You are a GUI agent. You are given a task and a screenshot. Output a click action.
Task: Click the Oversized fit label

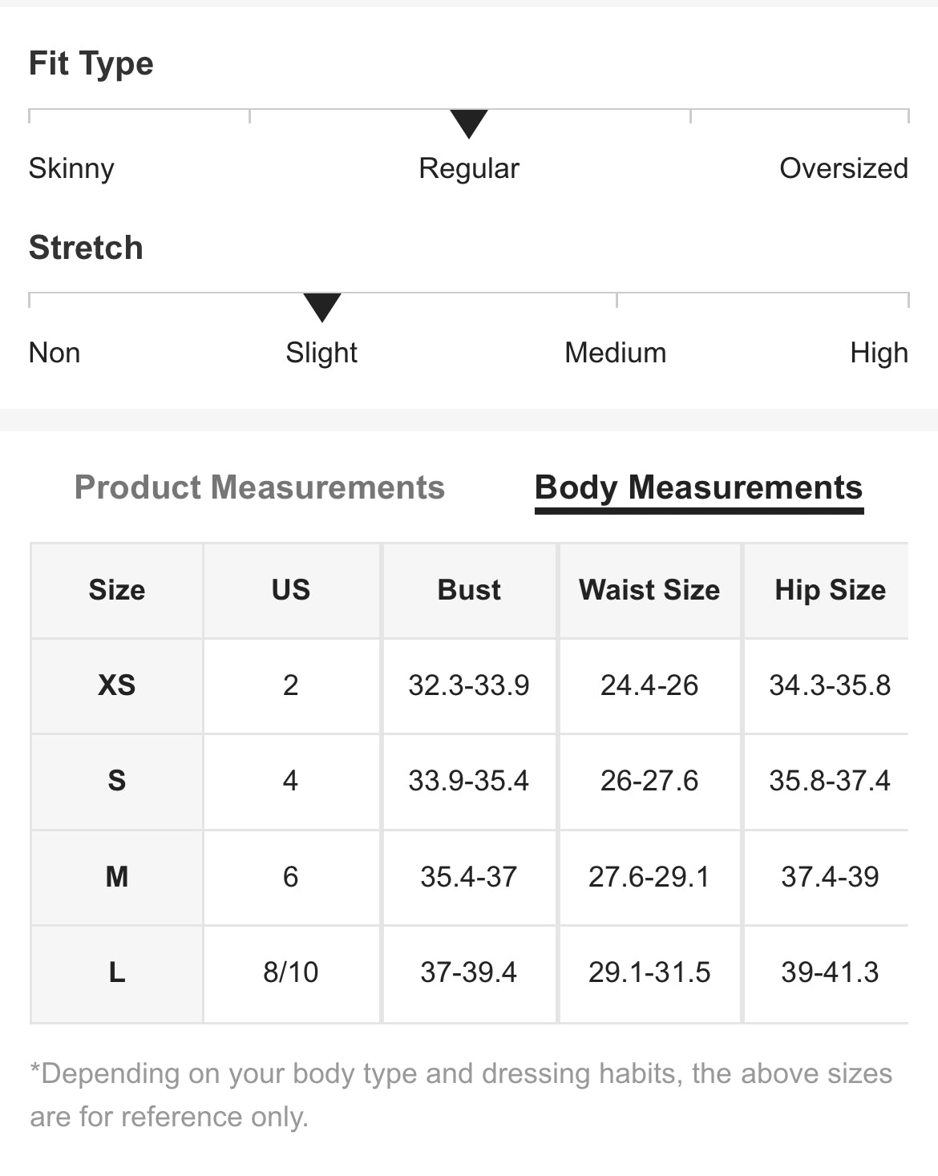pos(843,168)
